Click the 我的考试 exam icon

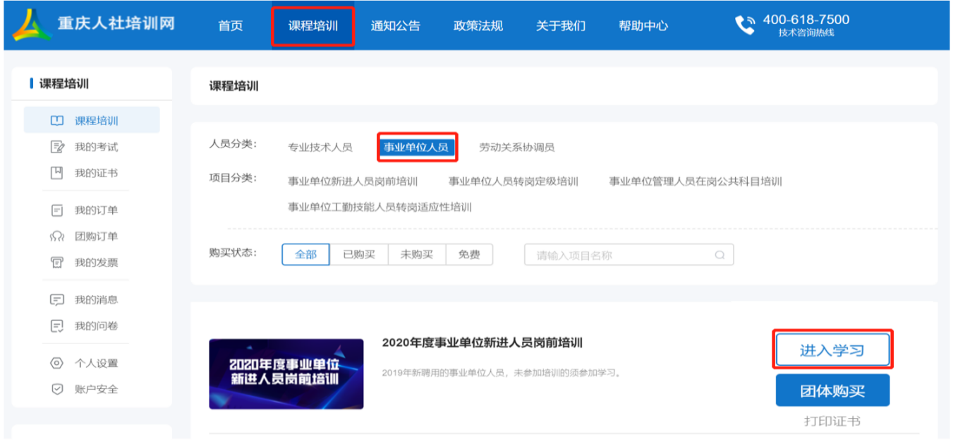point(57,147)
